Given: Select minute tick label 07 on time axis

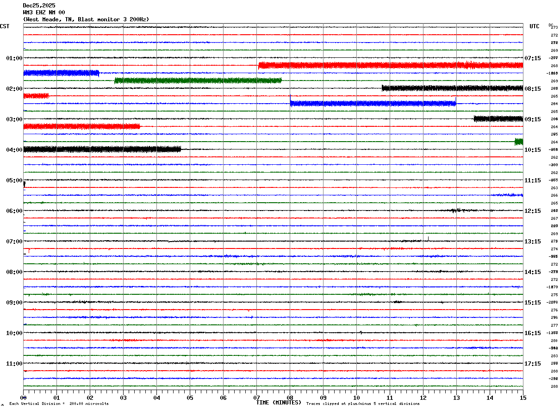Looking at the screenshot, I should 256,398.
